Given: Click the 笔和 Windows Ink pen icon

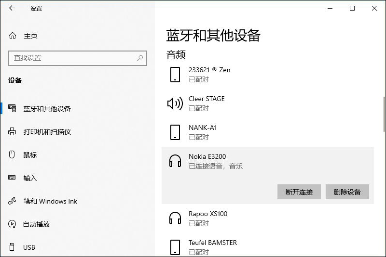Looking at the screenshot, I should (x=12, y=201).
